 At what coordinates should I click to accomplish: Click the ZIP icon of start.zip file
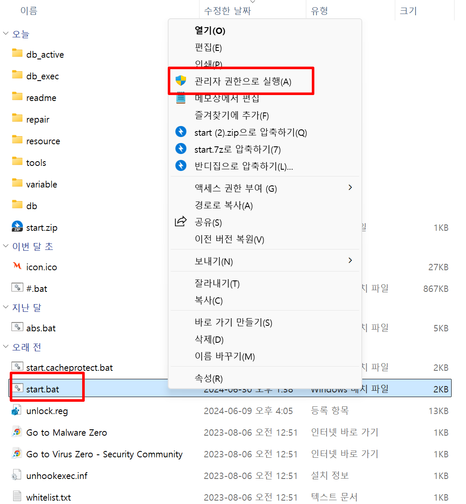17,227
